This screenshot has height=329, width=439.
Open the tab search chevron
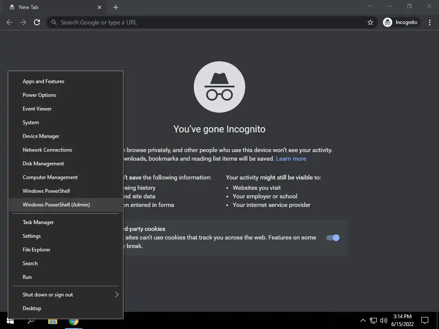click(x=370, y=6)
